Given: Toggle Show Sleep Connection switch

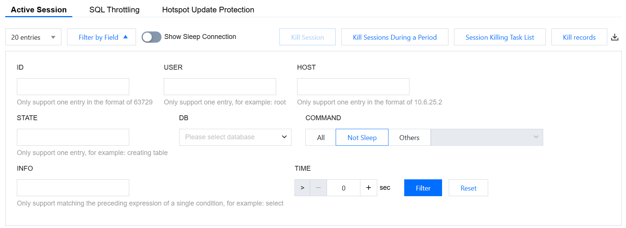Looking at the screenshot, I should tap(151, 37).
